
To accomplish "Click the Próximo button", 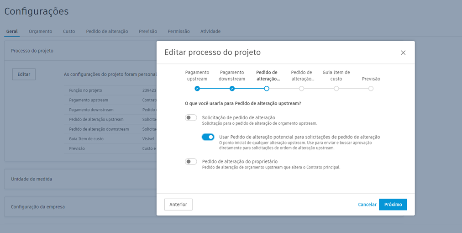I will click(393, 204).
